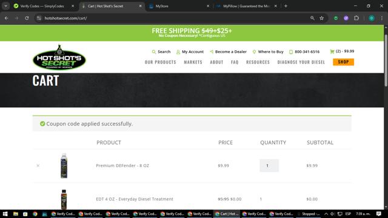Click the browser back arrow
This screenshot has width=388, height=218.
tap(7, 18)
